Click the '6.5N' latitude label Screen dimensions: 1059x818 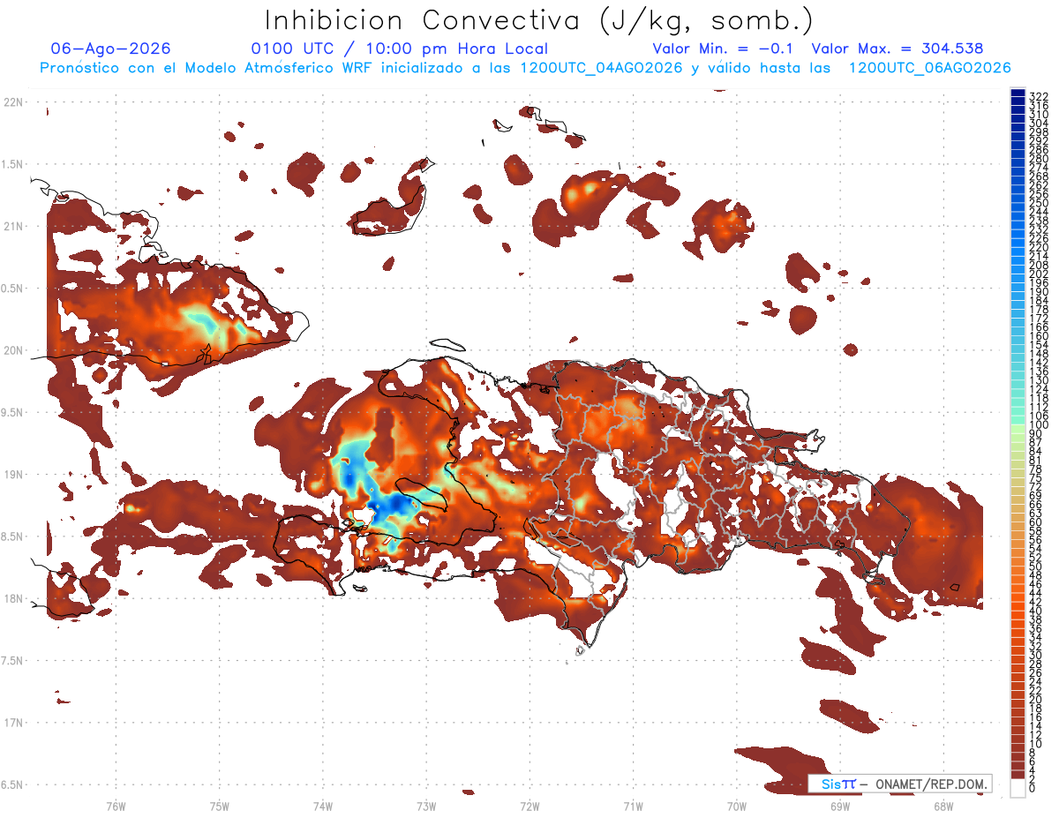[x=13, y=785]
